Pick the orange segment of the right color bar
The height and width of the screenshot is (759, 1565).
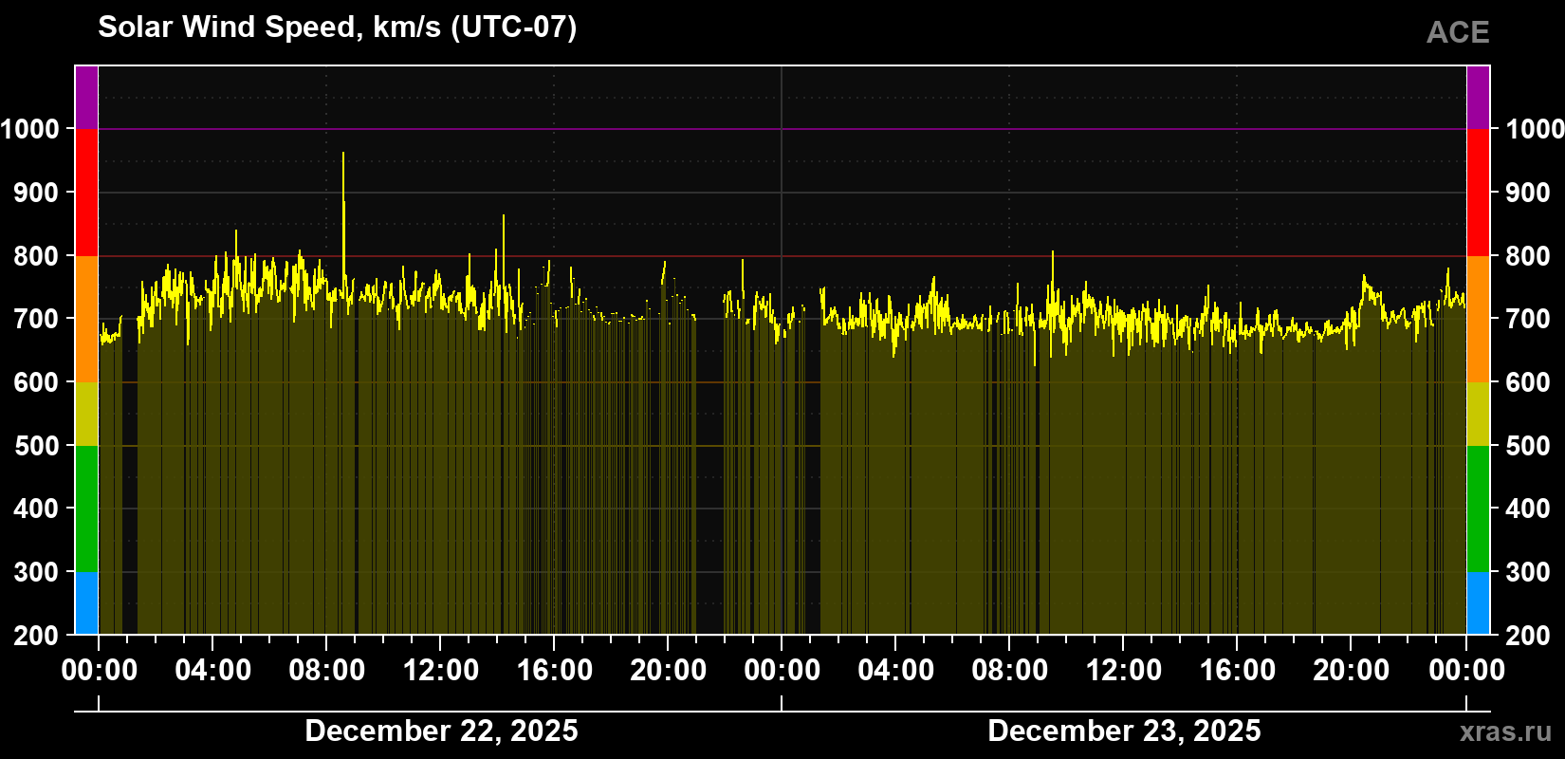pos(1478,319)
